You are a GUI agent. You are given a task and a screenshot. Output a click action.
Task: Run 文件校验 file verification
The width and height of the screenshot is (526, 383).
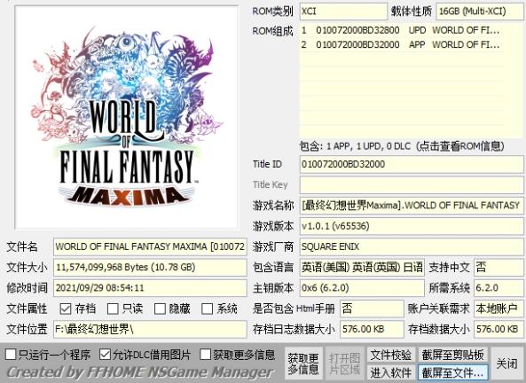click(391, 355)
